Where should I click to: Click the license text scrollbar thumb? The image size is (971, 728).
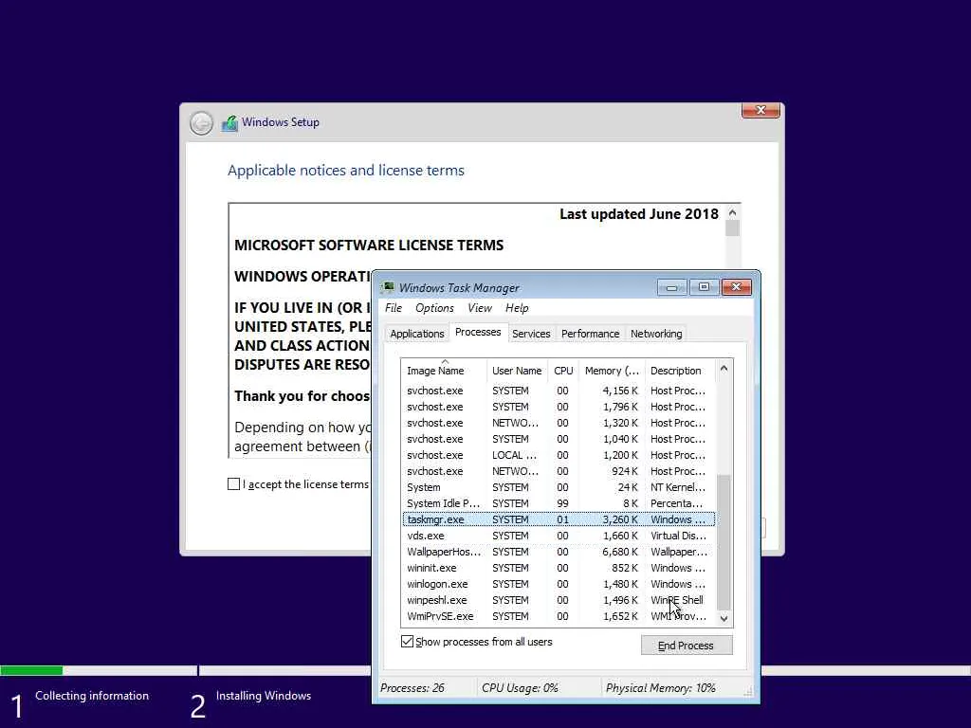click(733, 228)
